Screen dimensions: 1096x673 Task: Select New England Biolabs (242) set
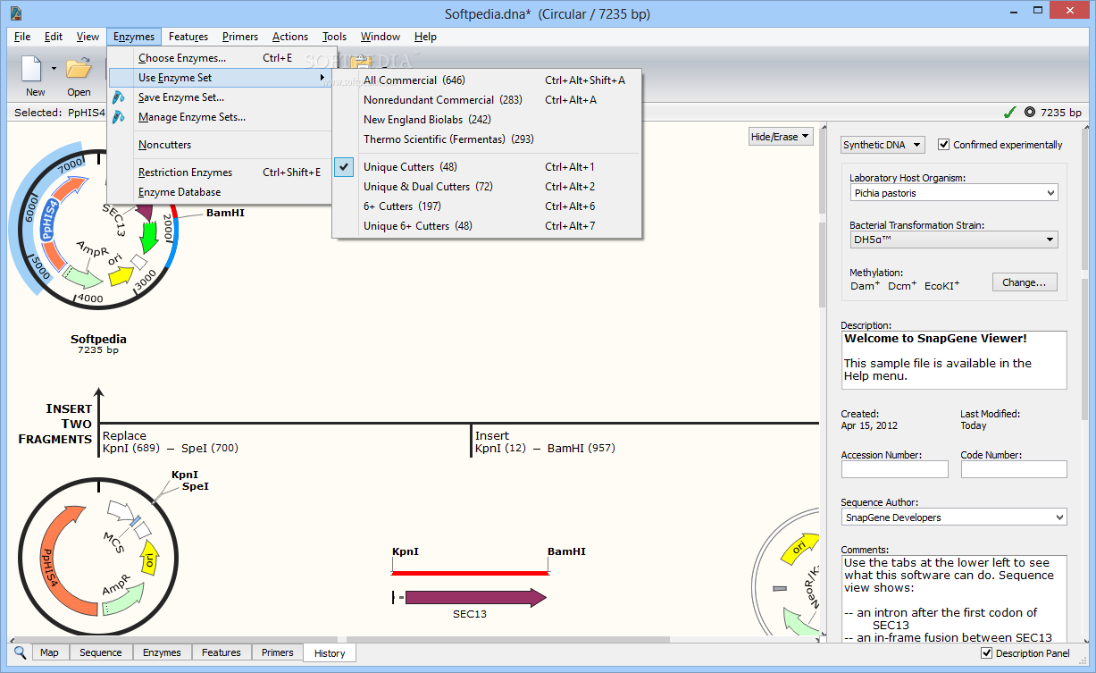click(x=487, y=120)
